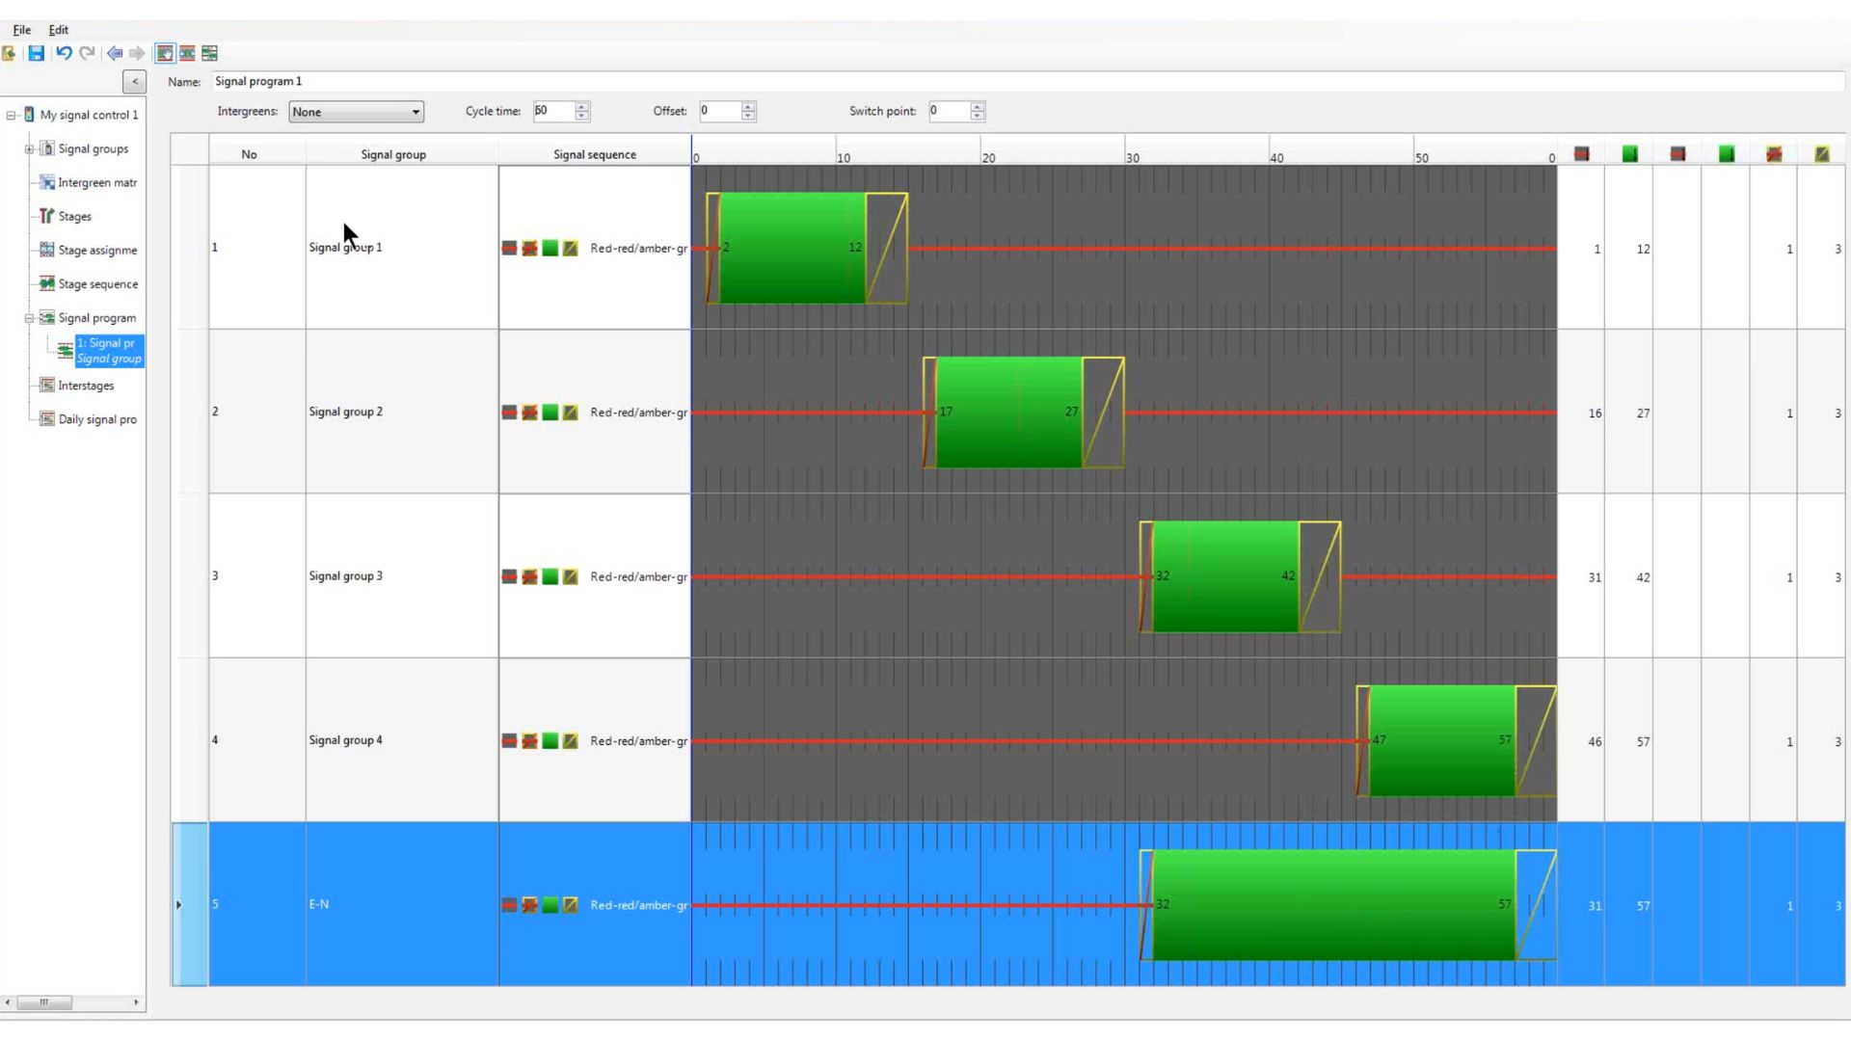Select the signal times edit mode icon
Image resolution: width=1851 pixels, height=1041 pixels.
(x=165, y=53)
